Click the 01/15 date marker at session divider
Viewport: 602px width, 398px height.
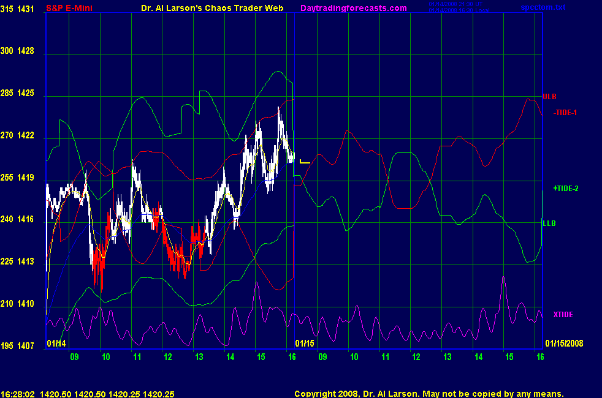coord(305,344)
